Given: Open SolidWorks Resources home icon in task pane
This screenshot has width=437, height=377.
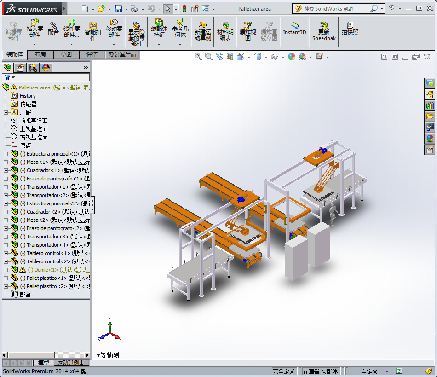Looking at the screenshot, I should tap(430, 94).
